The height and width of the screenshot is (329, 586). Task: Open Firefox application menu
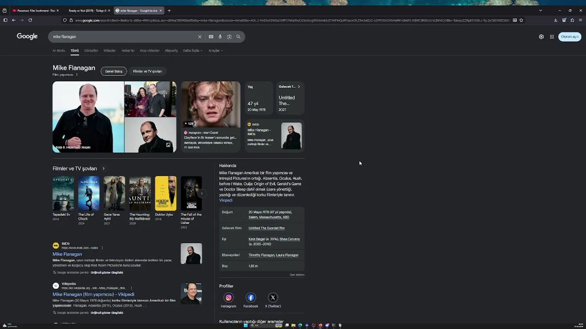[x=581, y=20]
